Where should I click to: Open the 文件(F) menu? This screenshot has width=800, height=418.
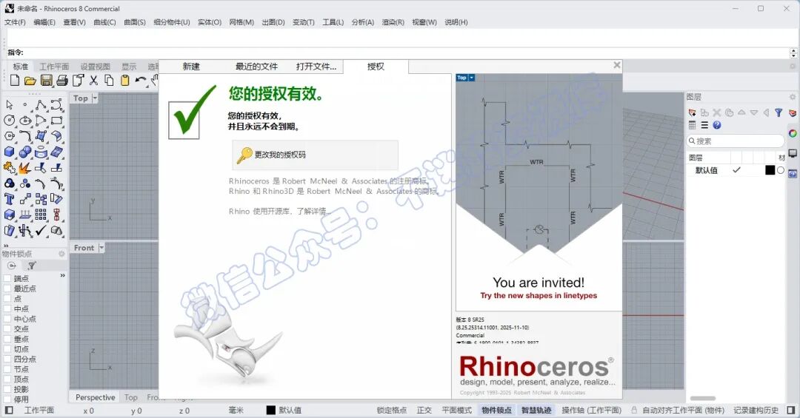[x=15, y=22]
